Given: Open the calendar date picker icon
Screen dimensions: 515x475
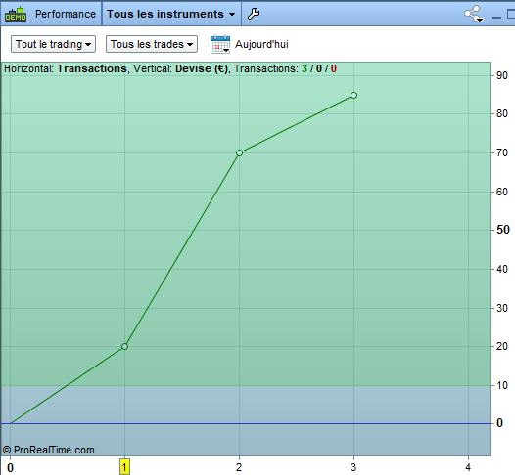Looking at the screenshot, I should pyautogui.click(x=220, y=44).
